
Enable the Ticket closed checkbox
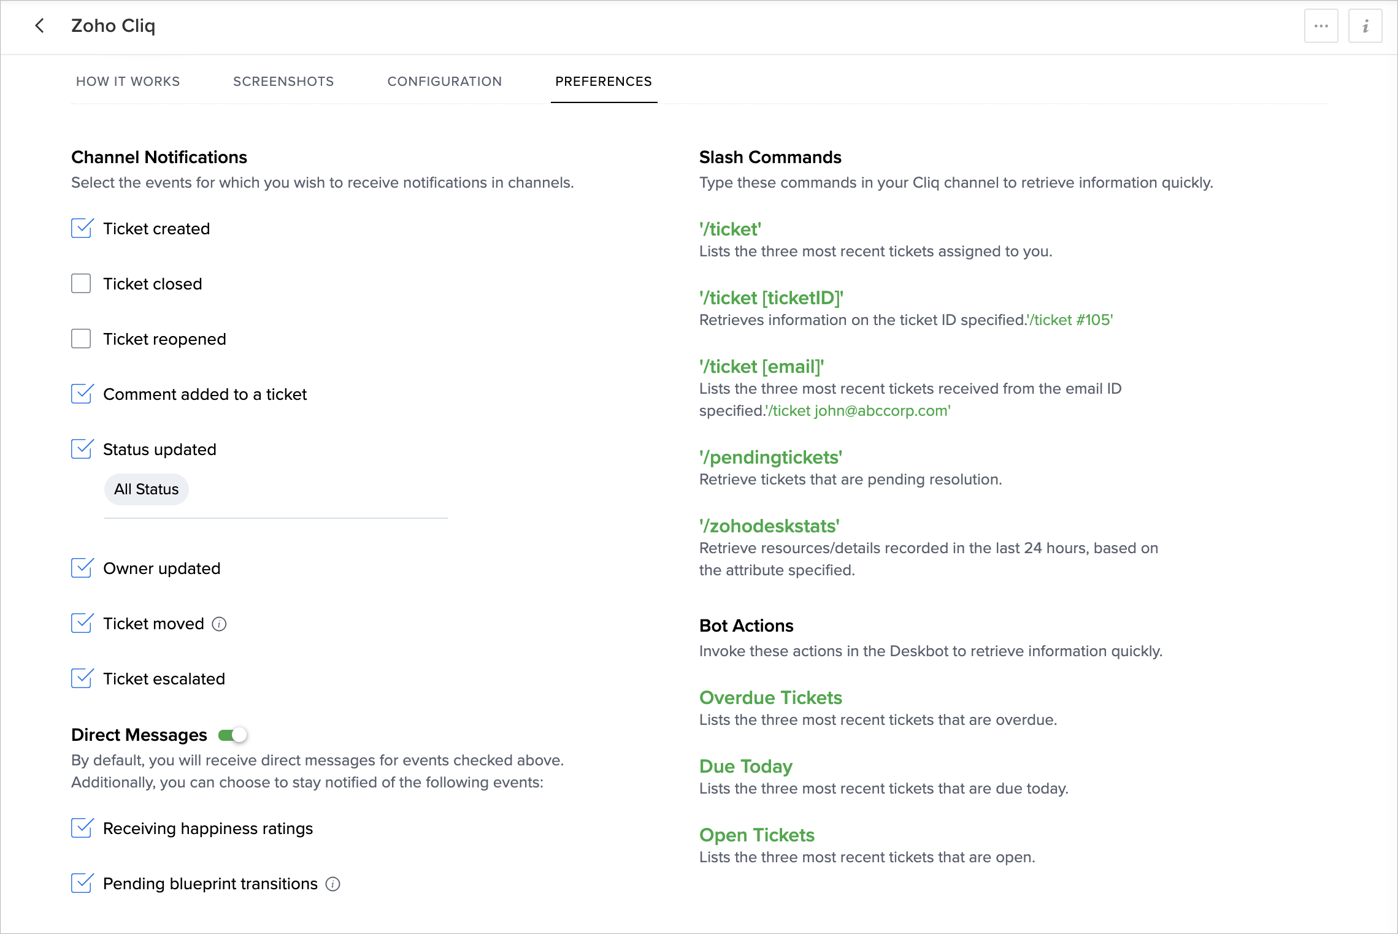(81, 283)
